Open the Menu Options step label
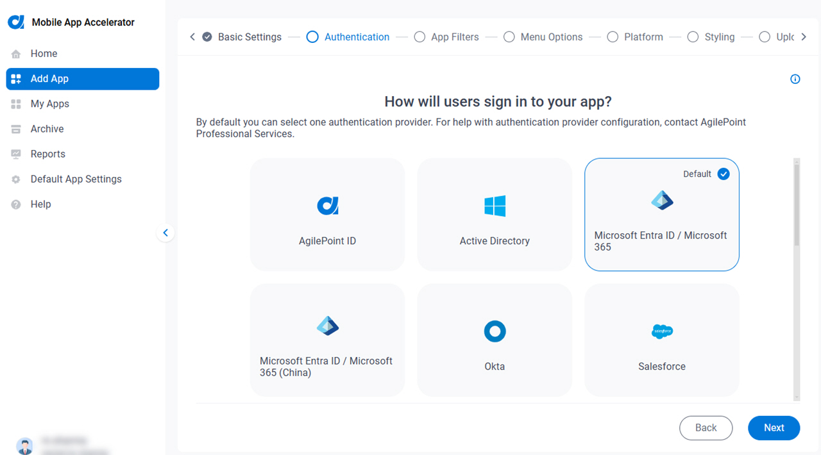The height and width of the screenshot is (455, 821). (552, 37)
